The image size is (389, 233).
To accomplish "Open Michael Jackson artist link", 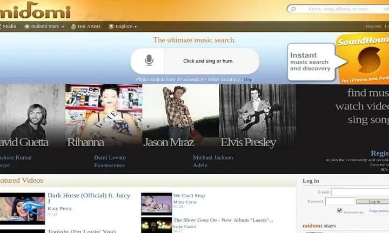I will [213, 157].
